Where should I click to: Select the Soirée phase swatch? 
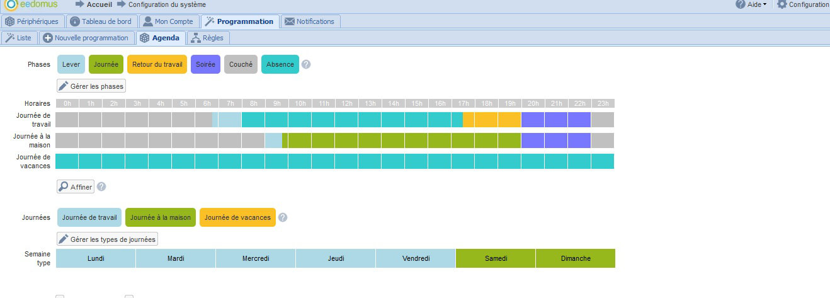tap(205, 64)
